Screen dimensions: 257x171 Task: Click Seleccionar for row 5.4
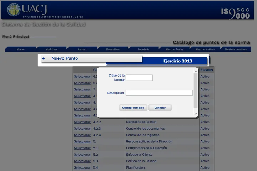(x=82, y=167)
